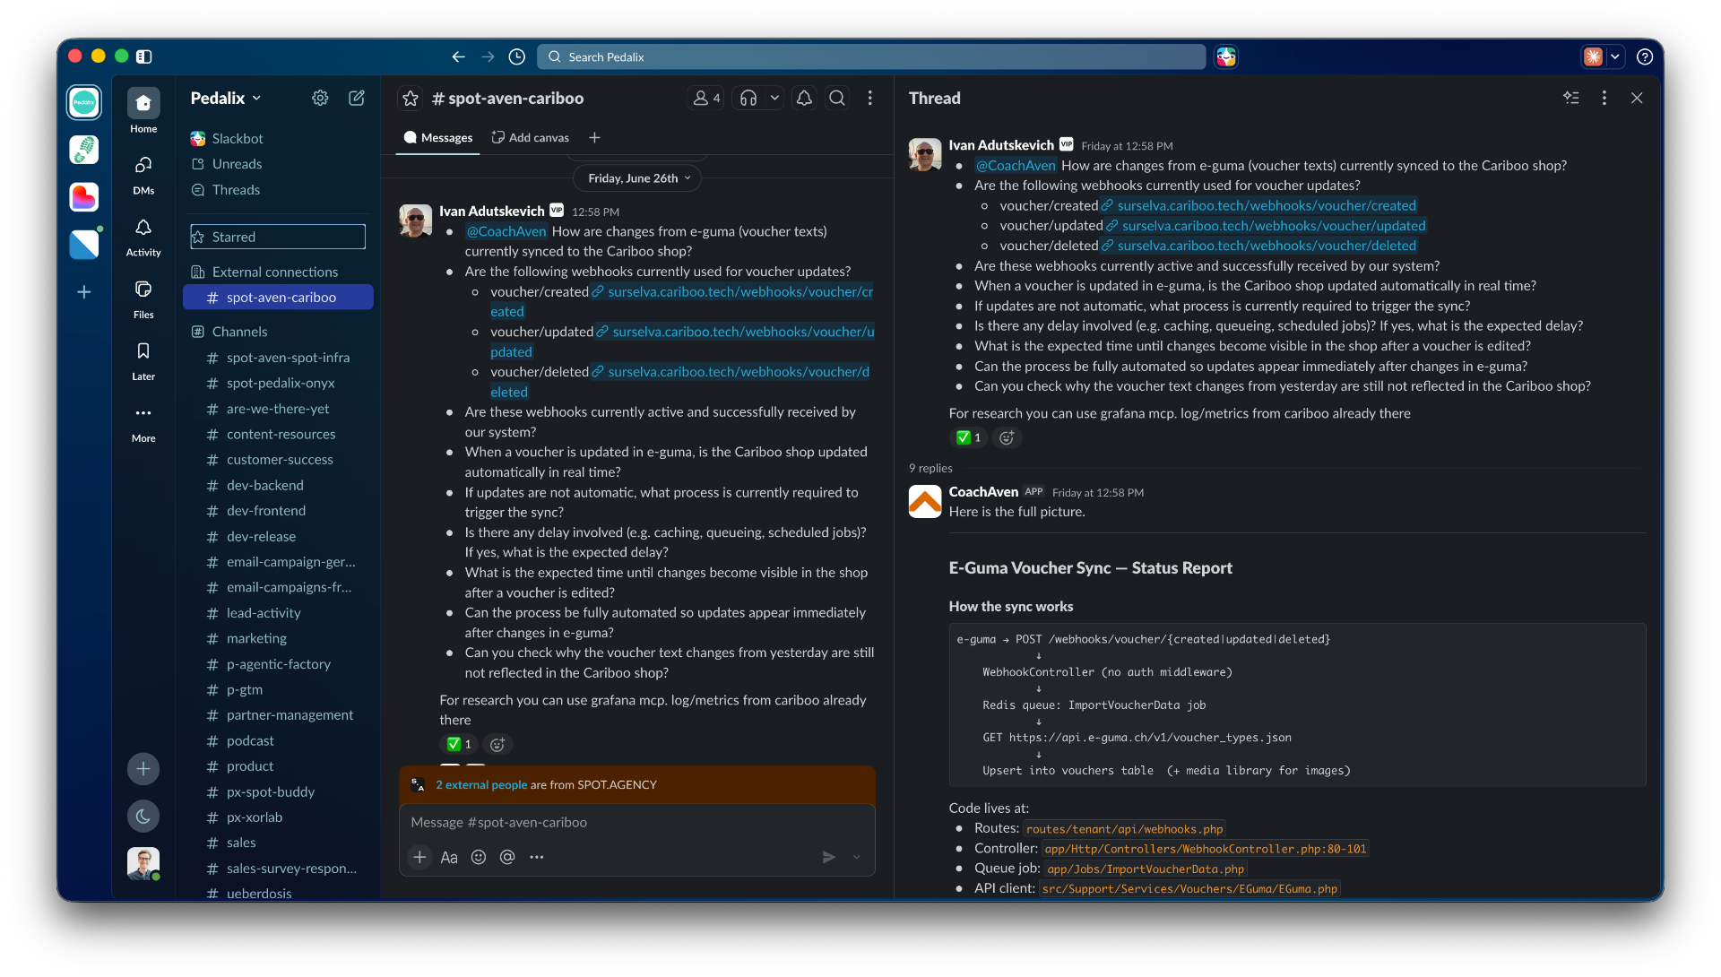This screenshot has width=1721, height=977.
Task: Add reaction to channel message
Action: 497,744
